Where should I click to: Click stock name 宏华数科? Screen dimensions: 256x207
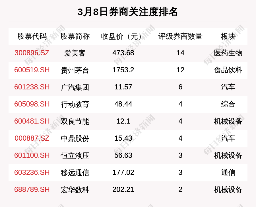pos(75,190)
